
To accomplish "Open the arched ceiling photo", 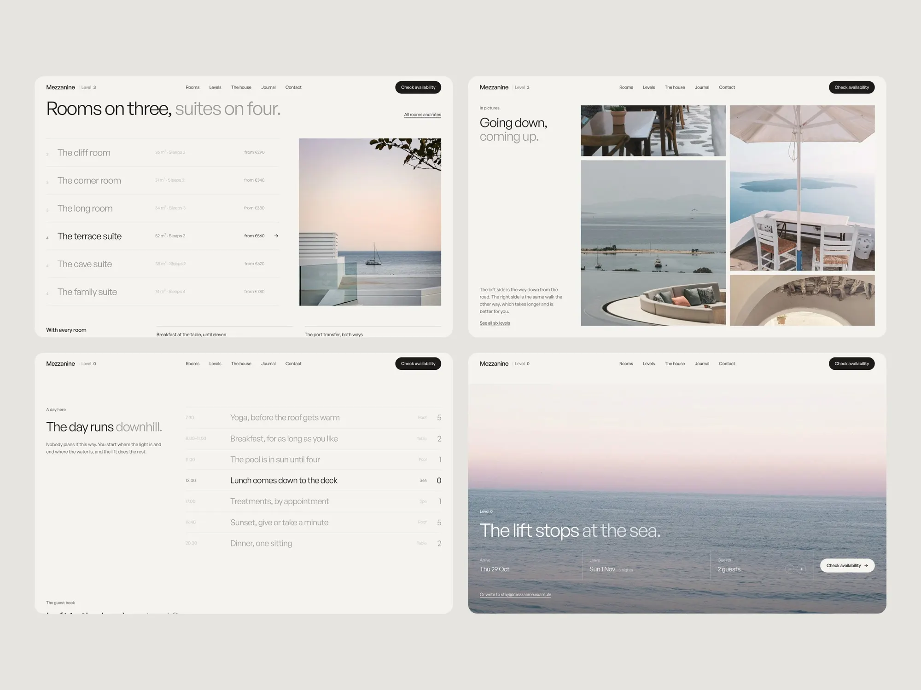I will tap(802, 300).
